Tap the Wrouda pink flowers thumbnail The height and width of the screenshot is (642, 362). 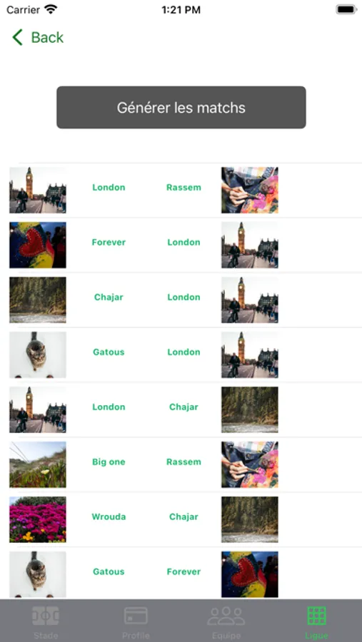[38, 519]
